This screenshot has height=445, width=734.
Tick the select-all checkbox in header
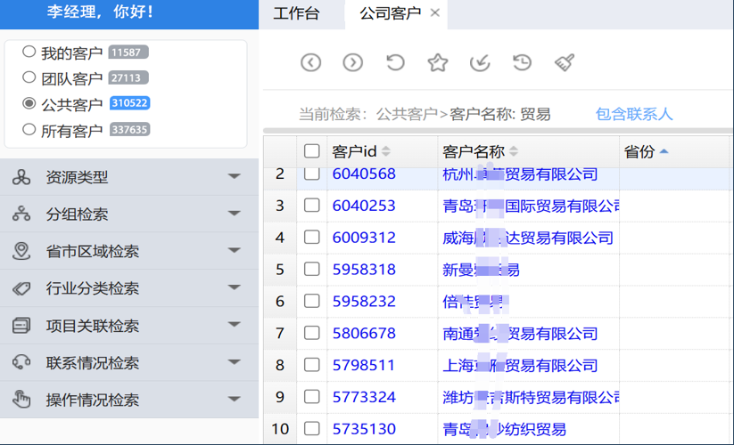pos(311,151)
